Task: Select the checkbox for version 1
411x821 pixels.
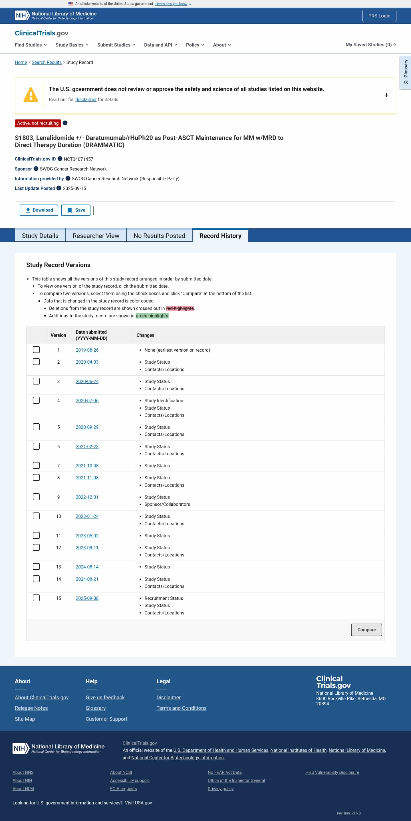Action: click(36, 350)
